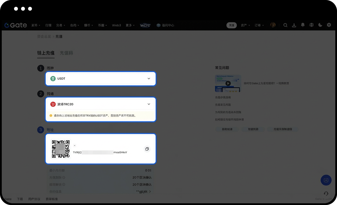This screenshot has width=337, height=205.
Task: Play the deposit tutorial video thumbnail
Action: click(228, 83)
